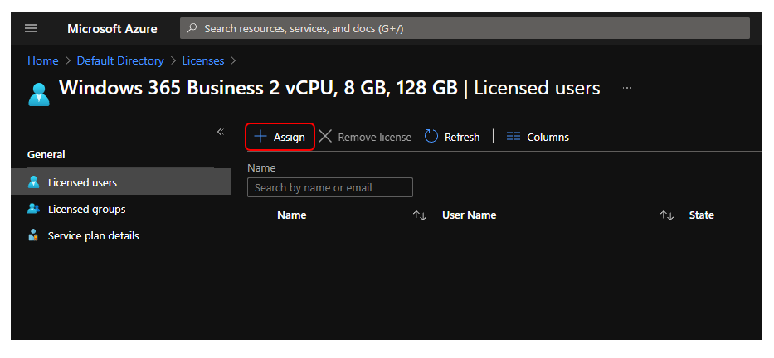The height and width of the screenshot is (358, 774).
Task: Click the Licensed users person icon
Action: (x=33, y=182)
